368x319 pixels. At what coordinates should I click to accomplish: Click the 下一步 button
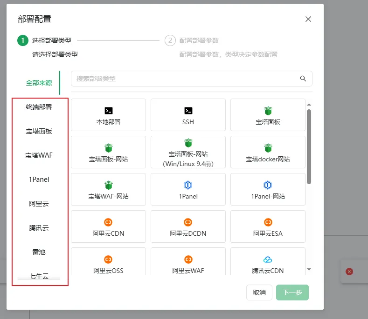(292, 292)
